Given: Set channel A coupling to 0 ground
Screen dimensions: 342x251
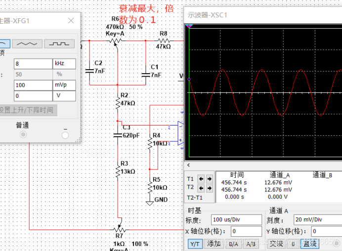Looking at the screenshot, I should (293, 244).
